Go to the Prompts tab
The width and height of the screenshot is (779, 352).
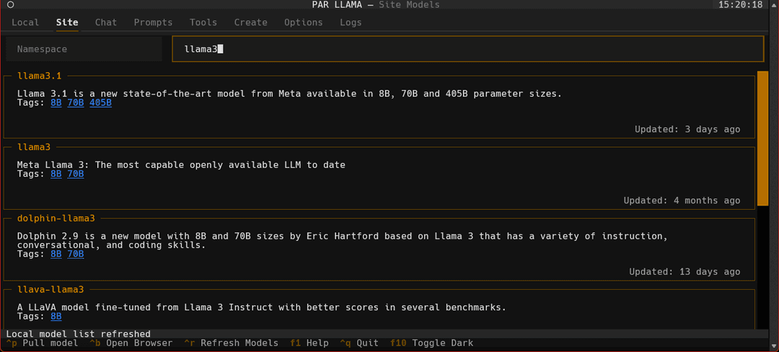153,22
